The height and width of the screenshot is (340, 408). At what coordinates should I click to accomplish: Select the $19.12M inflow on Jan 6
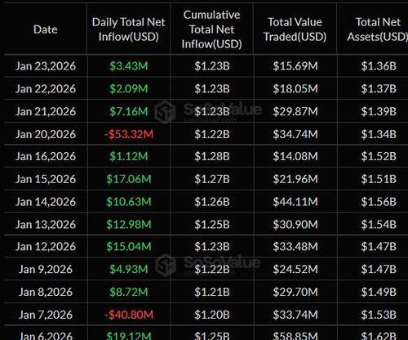tap(129, 335)
